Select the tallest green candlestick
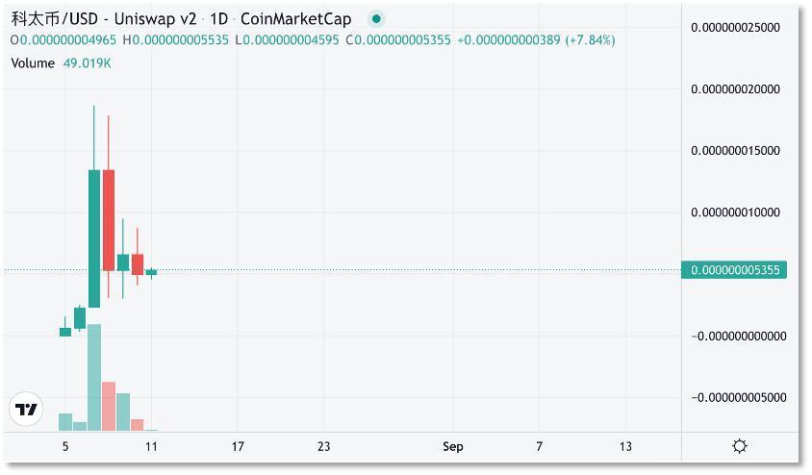The height and width of the screenshot is (475, 812). pos(94,237)
